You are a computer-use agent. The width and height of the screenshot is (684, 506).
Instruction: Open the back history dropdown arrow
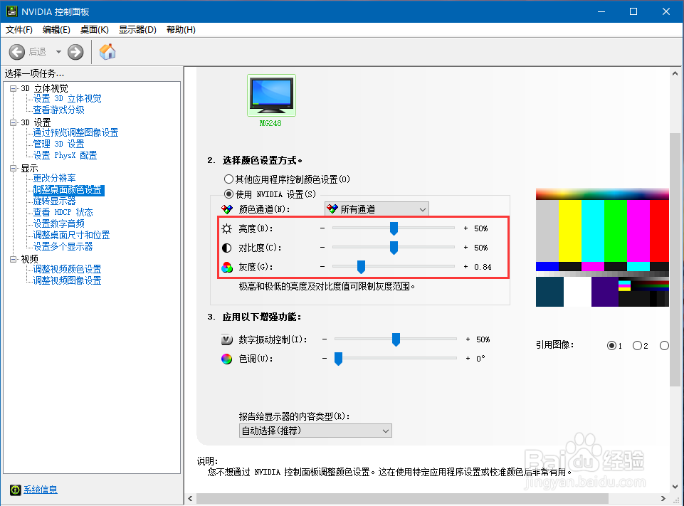58,52
